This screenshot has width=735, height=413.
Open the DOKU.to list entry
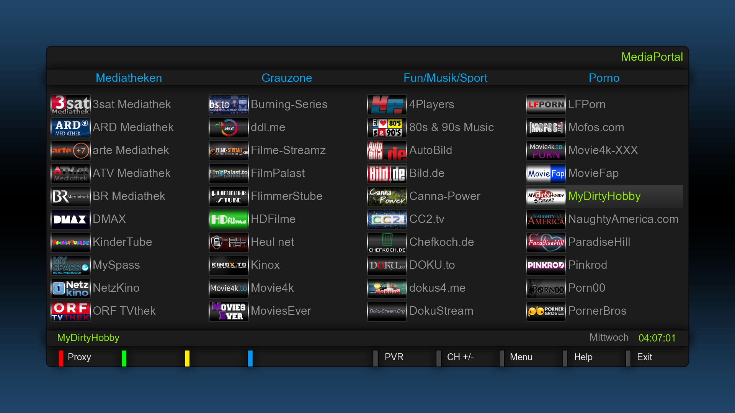(x=432, y=265)
